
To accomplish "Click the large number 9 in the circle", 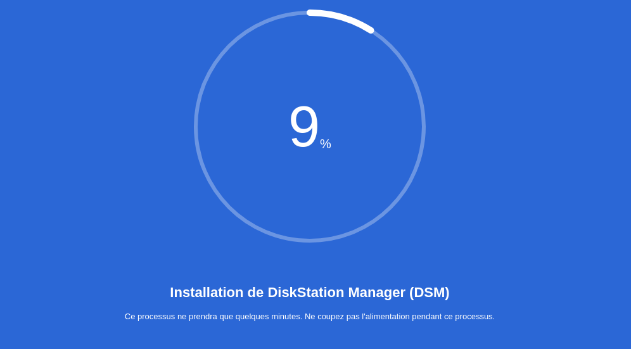I will coord(303,127).
